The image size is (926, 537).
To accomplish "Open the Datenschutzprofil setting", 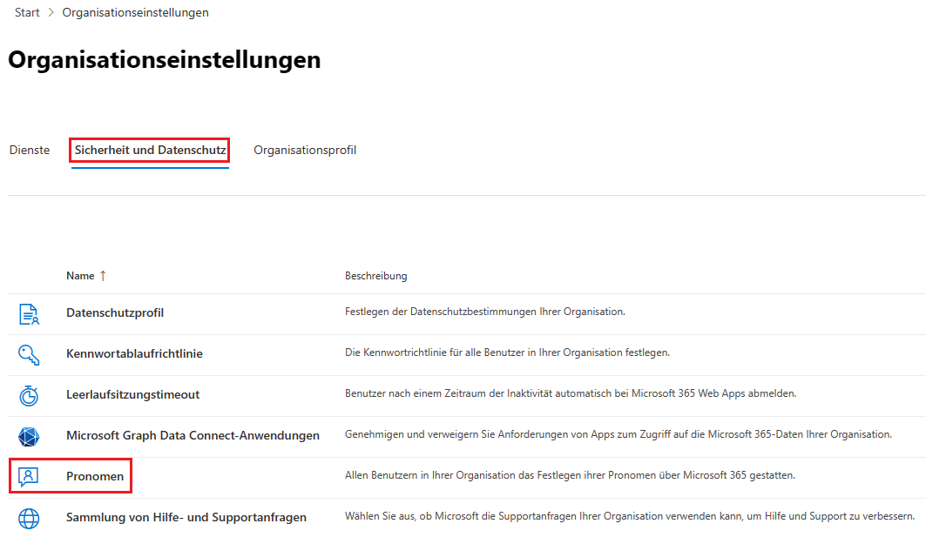I will coord(115,313).
